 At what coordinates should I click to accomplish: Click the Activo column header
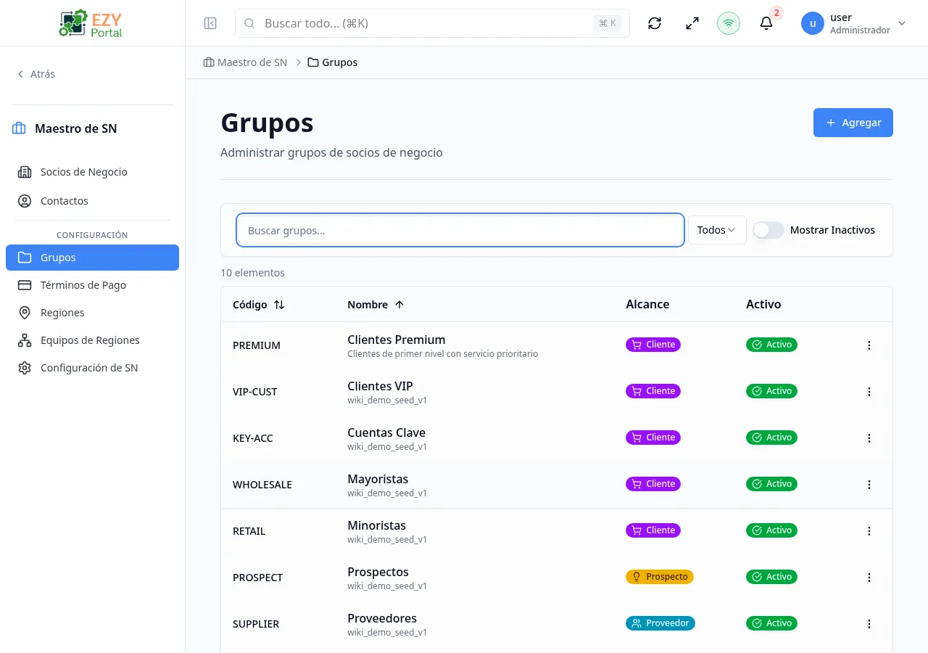click(x=763, y=304)
